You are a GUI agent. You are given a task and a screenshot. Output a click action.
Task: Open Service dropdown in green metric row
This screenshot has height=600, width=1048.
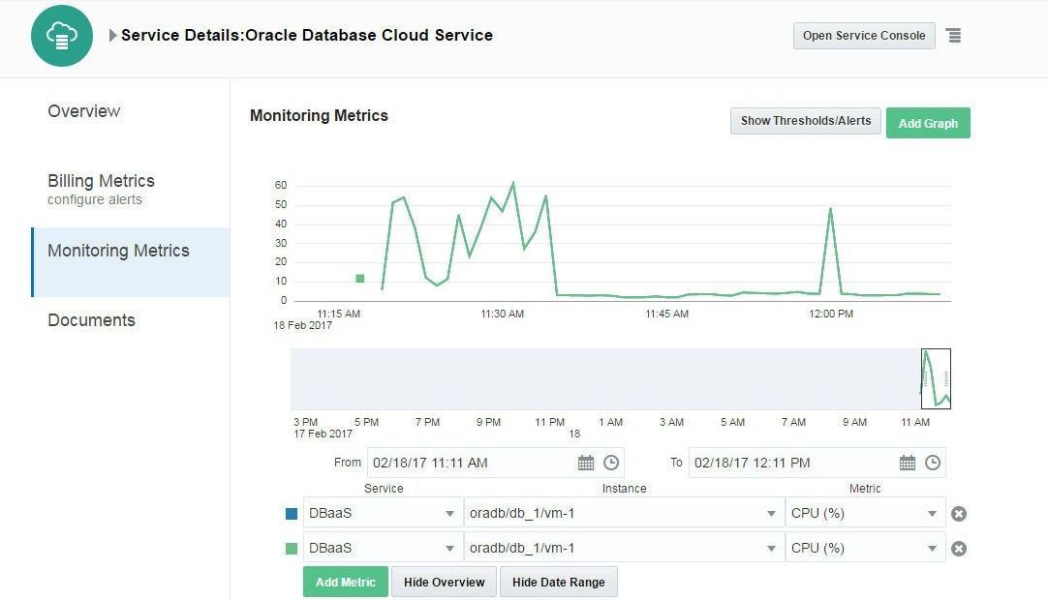(x=383, y=548)
